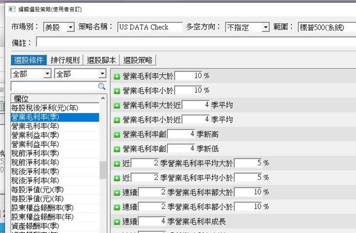Add condition 連續 2 季營業毛利率都大於 10%
This screenshot has width=356, height=233.
tap(117, 192)
